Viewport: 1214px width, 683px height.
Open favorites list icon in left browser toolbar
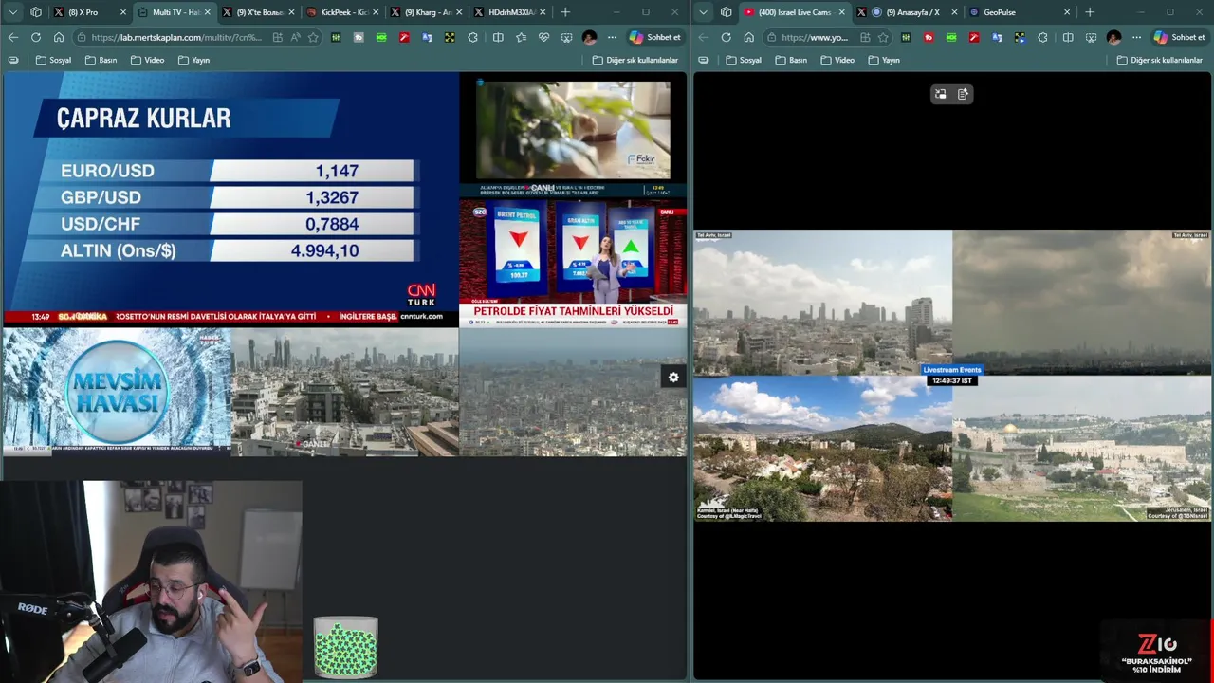click(x=521, y=37)
